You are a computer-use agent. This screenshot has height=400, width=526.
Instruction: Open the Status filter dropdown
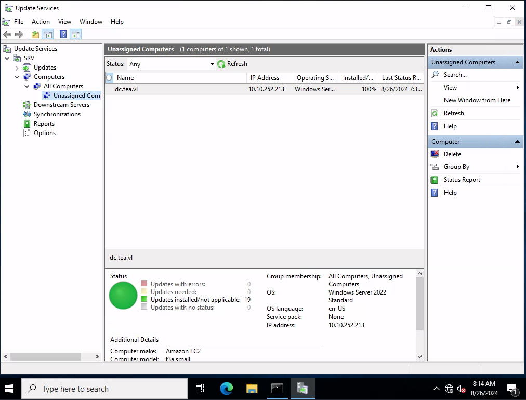pyautogui.click(x=212, y=64)
